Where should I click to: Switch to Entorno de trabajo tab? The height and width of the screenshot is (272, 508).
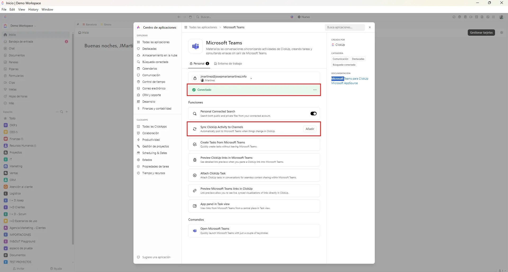pyautogui.click(x=228, y=64)
